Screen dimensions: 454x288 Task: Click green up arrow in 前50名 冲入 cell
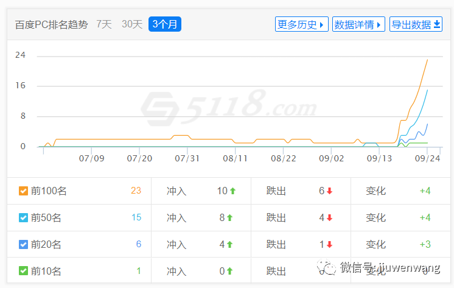(230, 218)
